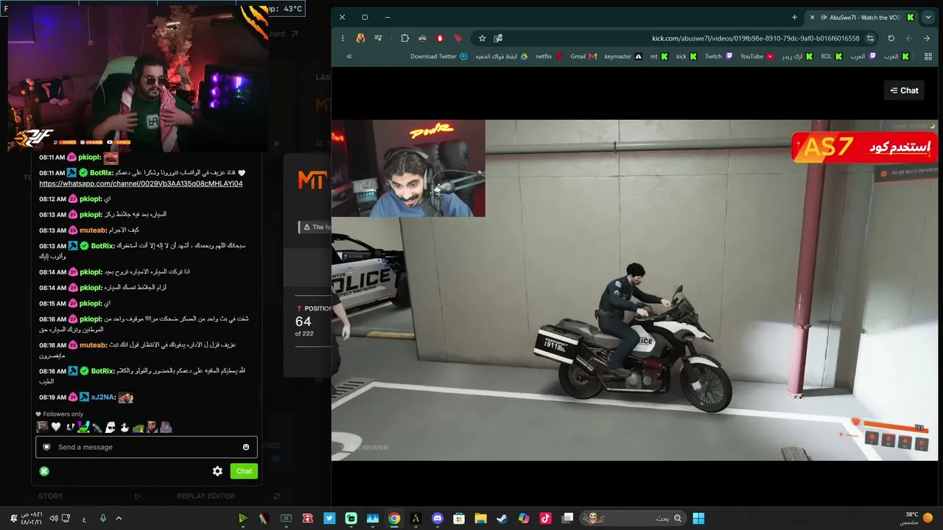Open the taskbar clock and date

(x=31, y=518)
